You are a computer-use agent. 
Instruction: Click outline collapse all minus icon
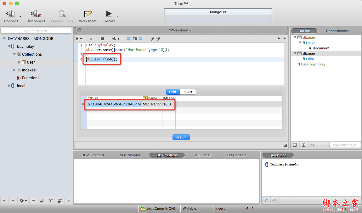[295, 145]
